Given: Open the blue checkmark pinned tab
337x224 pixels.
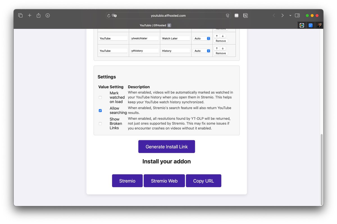Looking at the screenshot, I should click(x=310, y=25).
